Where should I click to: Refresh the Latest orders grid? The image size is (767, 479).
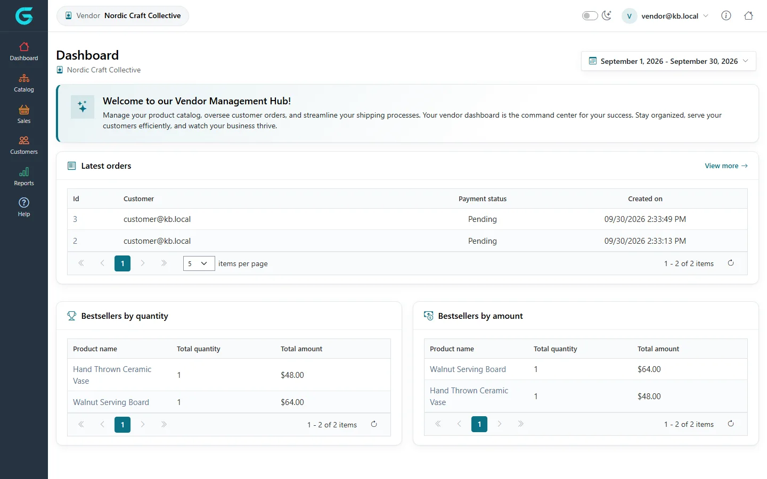(x=731, y=263)
